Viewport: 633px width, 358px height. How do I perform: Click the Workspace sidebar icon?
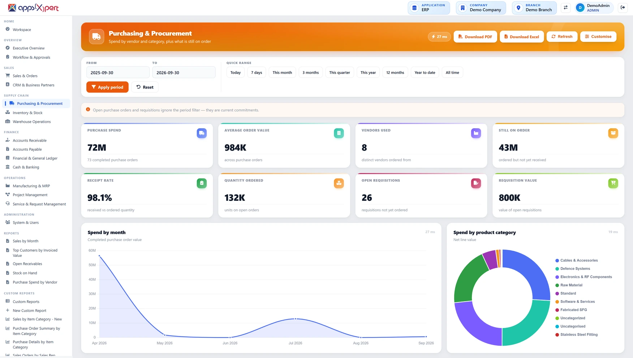pyautogui.click(x=8, y=29)
